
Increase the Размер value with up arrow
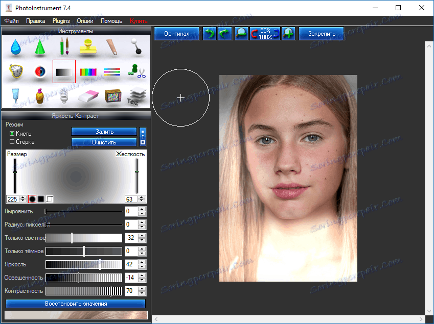click(x=23, y=197)
